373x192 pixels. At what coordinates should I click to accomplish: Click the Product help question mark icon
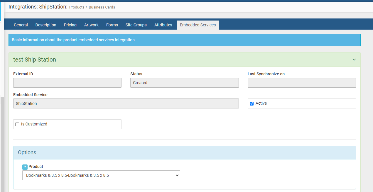click(x=25, y=167)
